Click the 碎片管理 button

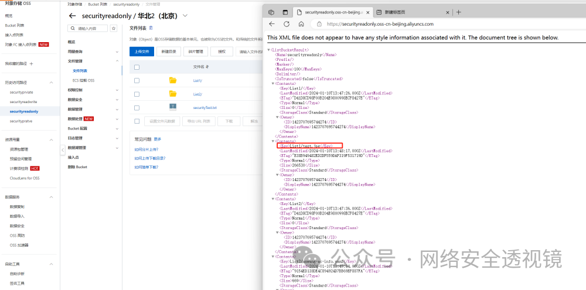(x=196, y=52)
